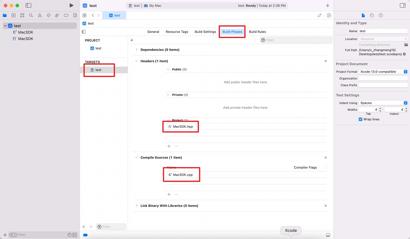Increment the Tab width stepper
This screenshot has width=410, height=239.
380,108
